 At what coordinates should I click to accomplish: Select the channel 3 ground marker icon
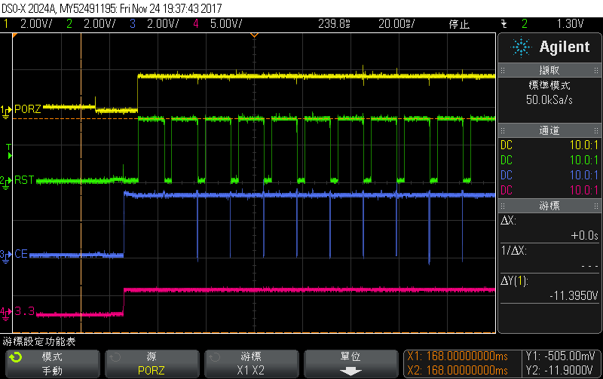[5, 256]
